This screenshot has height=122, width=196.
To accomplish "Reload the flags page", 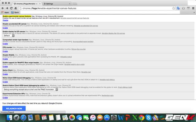I will click(11, 8).
